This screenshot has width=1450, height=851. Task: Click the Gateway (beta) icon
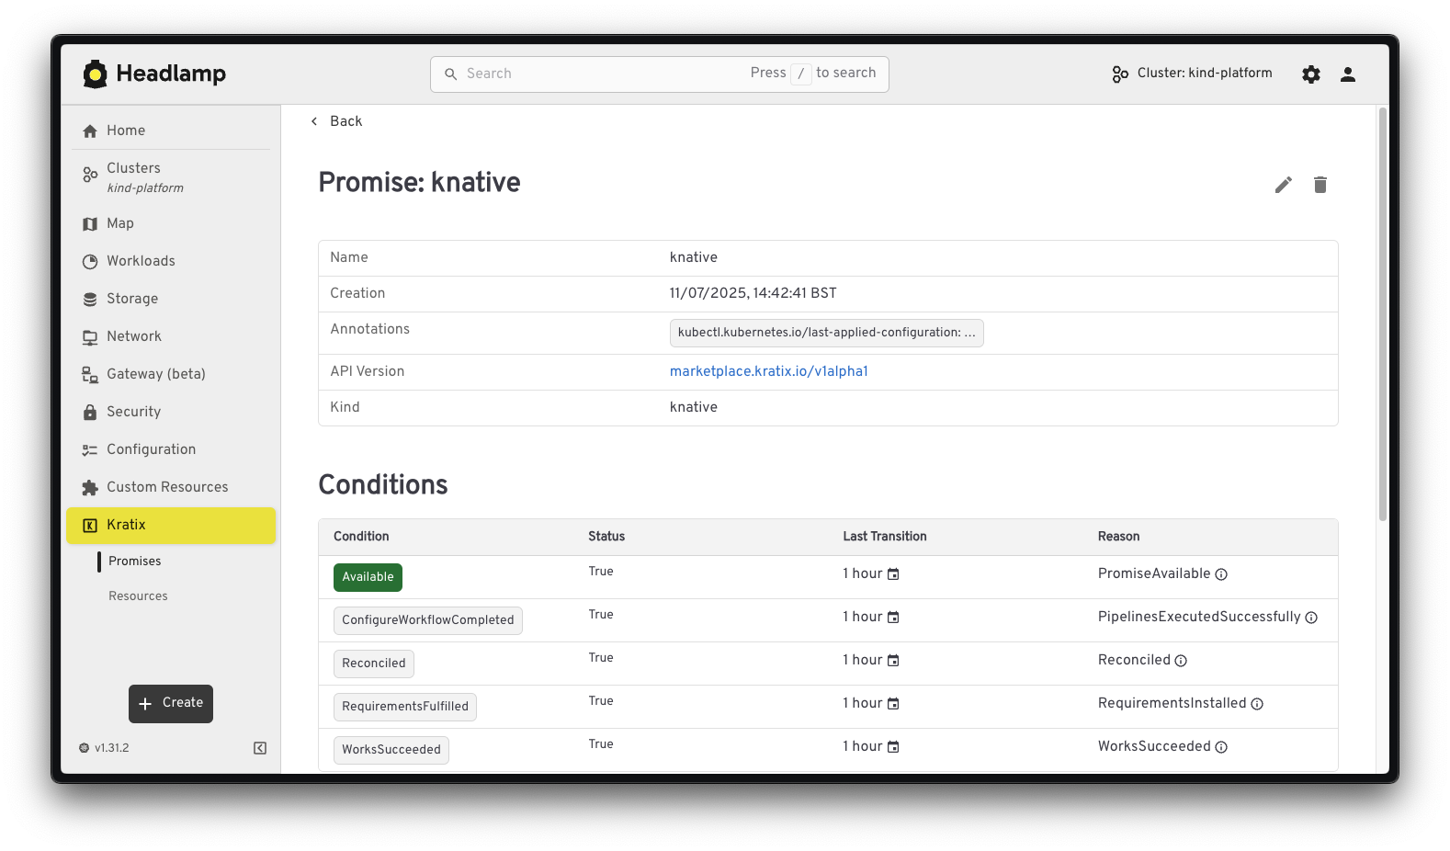90,375
